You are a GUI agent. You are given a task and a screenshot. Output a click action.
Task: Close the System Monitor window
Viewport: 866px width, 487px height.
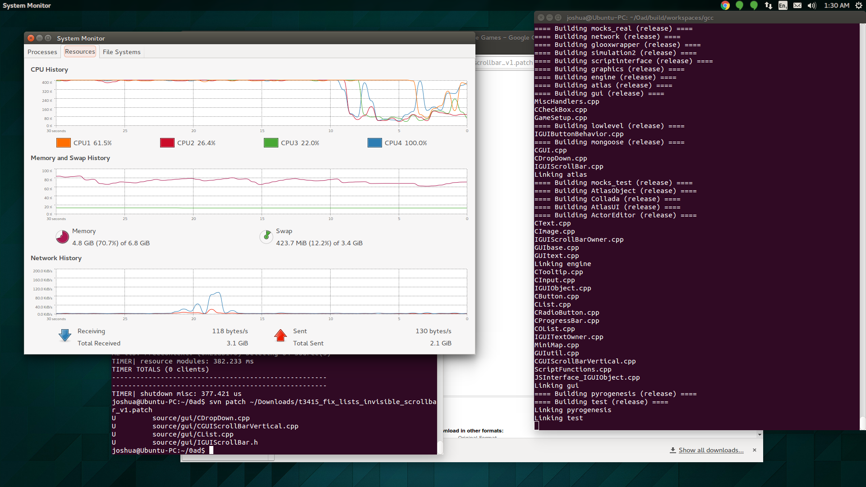click(31, 38)
